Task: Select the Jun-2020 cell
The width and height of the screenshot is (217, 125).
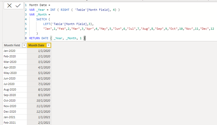Action: pyautogui.click(x=15, y=78)
